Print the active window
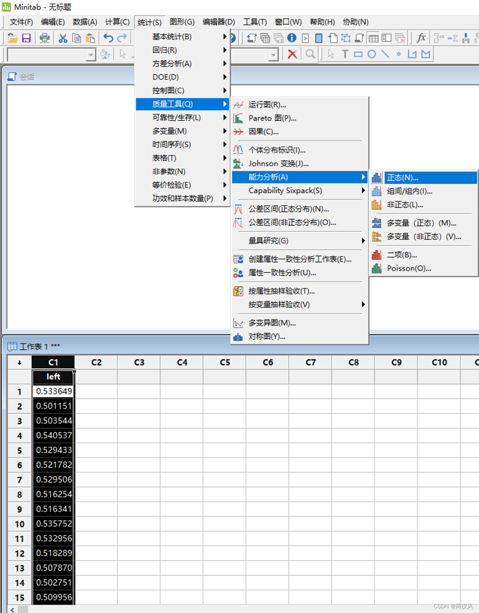479x613 pixels. pos(44,38)
